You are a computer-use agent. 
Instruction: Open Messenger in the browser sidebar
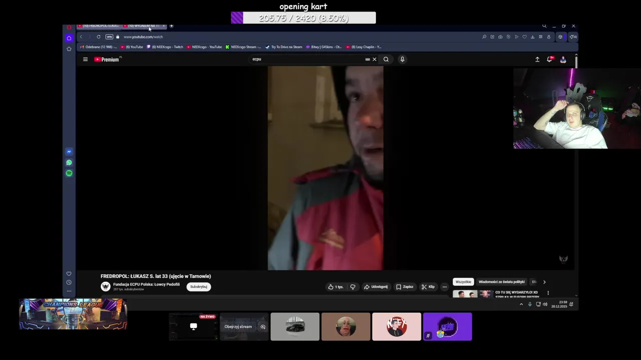tap(69, 151)
